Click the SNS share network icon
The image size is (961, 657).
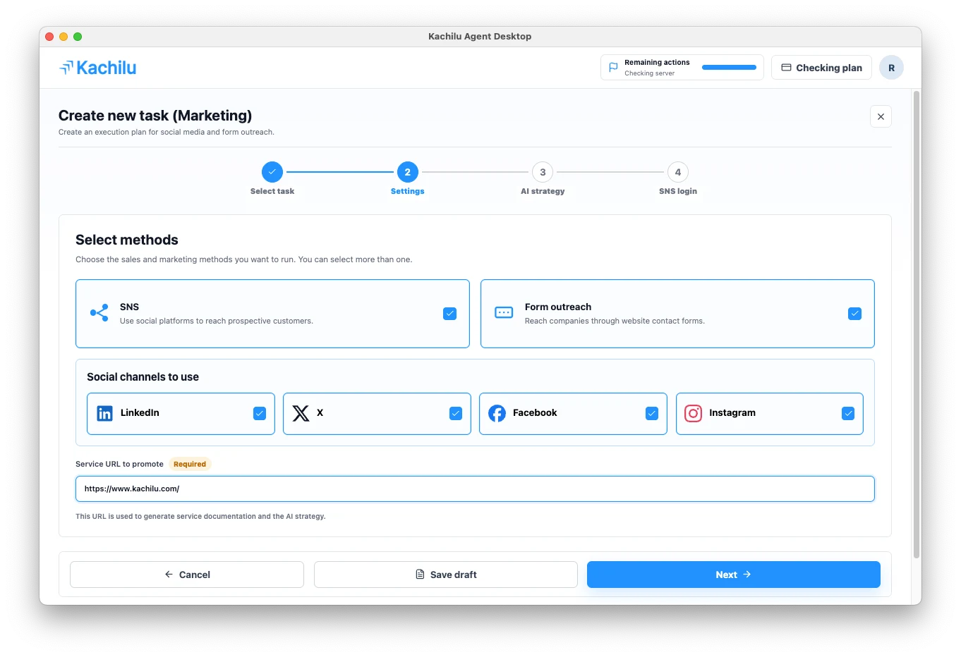pos(99,313)
